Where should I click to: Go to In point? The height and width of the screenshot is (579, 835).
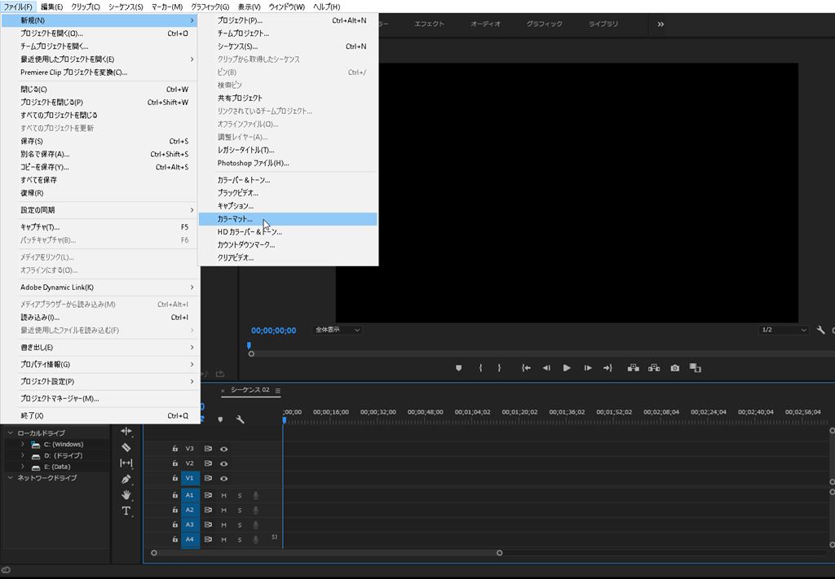526,368
